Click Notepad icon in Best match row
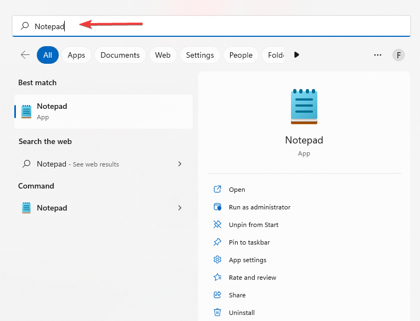420x321 pixels. coord(26,111)
